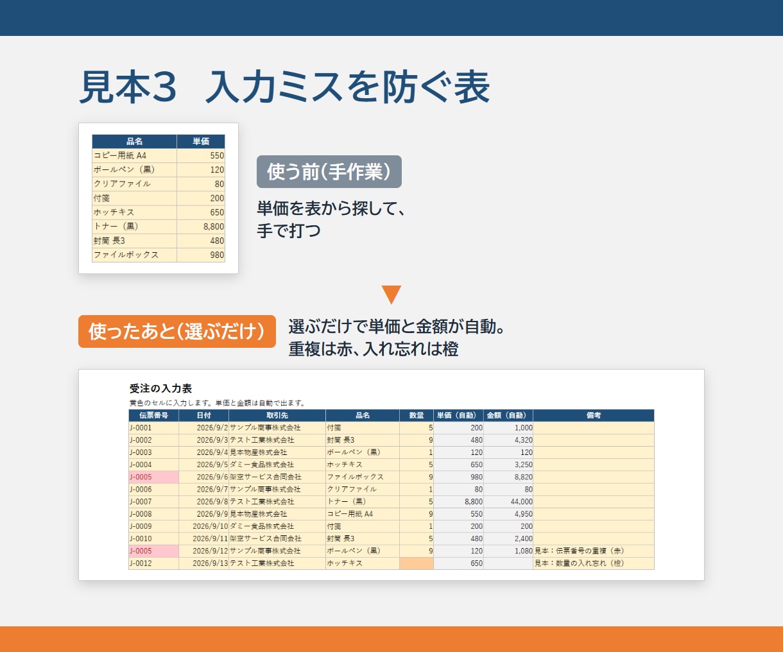Select pink J-0005 cell in the 2026/9/6 row
783x652 pixels.
click(153, 477)
